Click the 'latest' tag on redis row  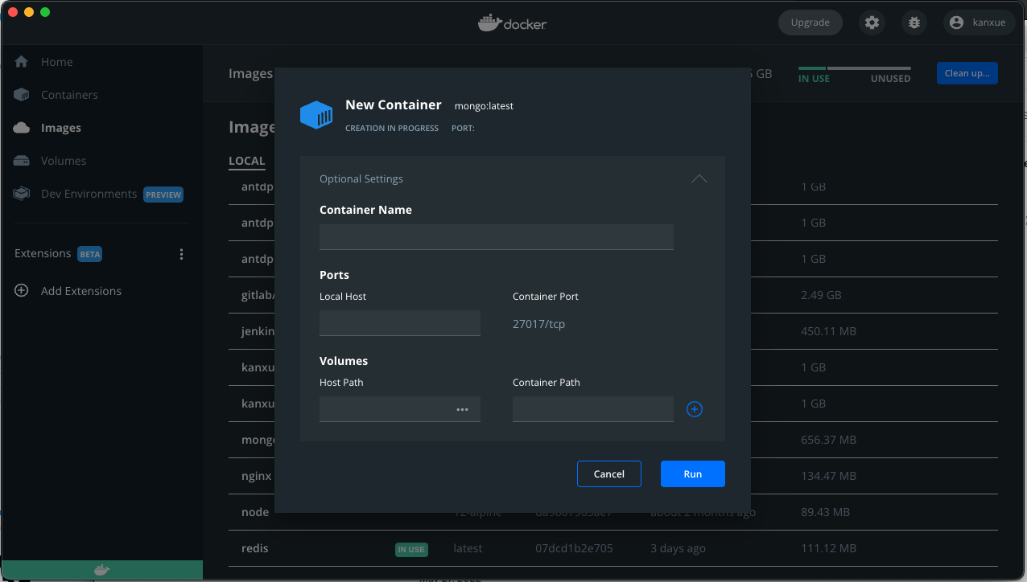pyautogui.click(x=468, y=548)
